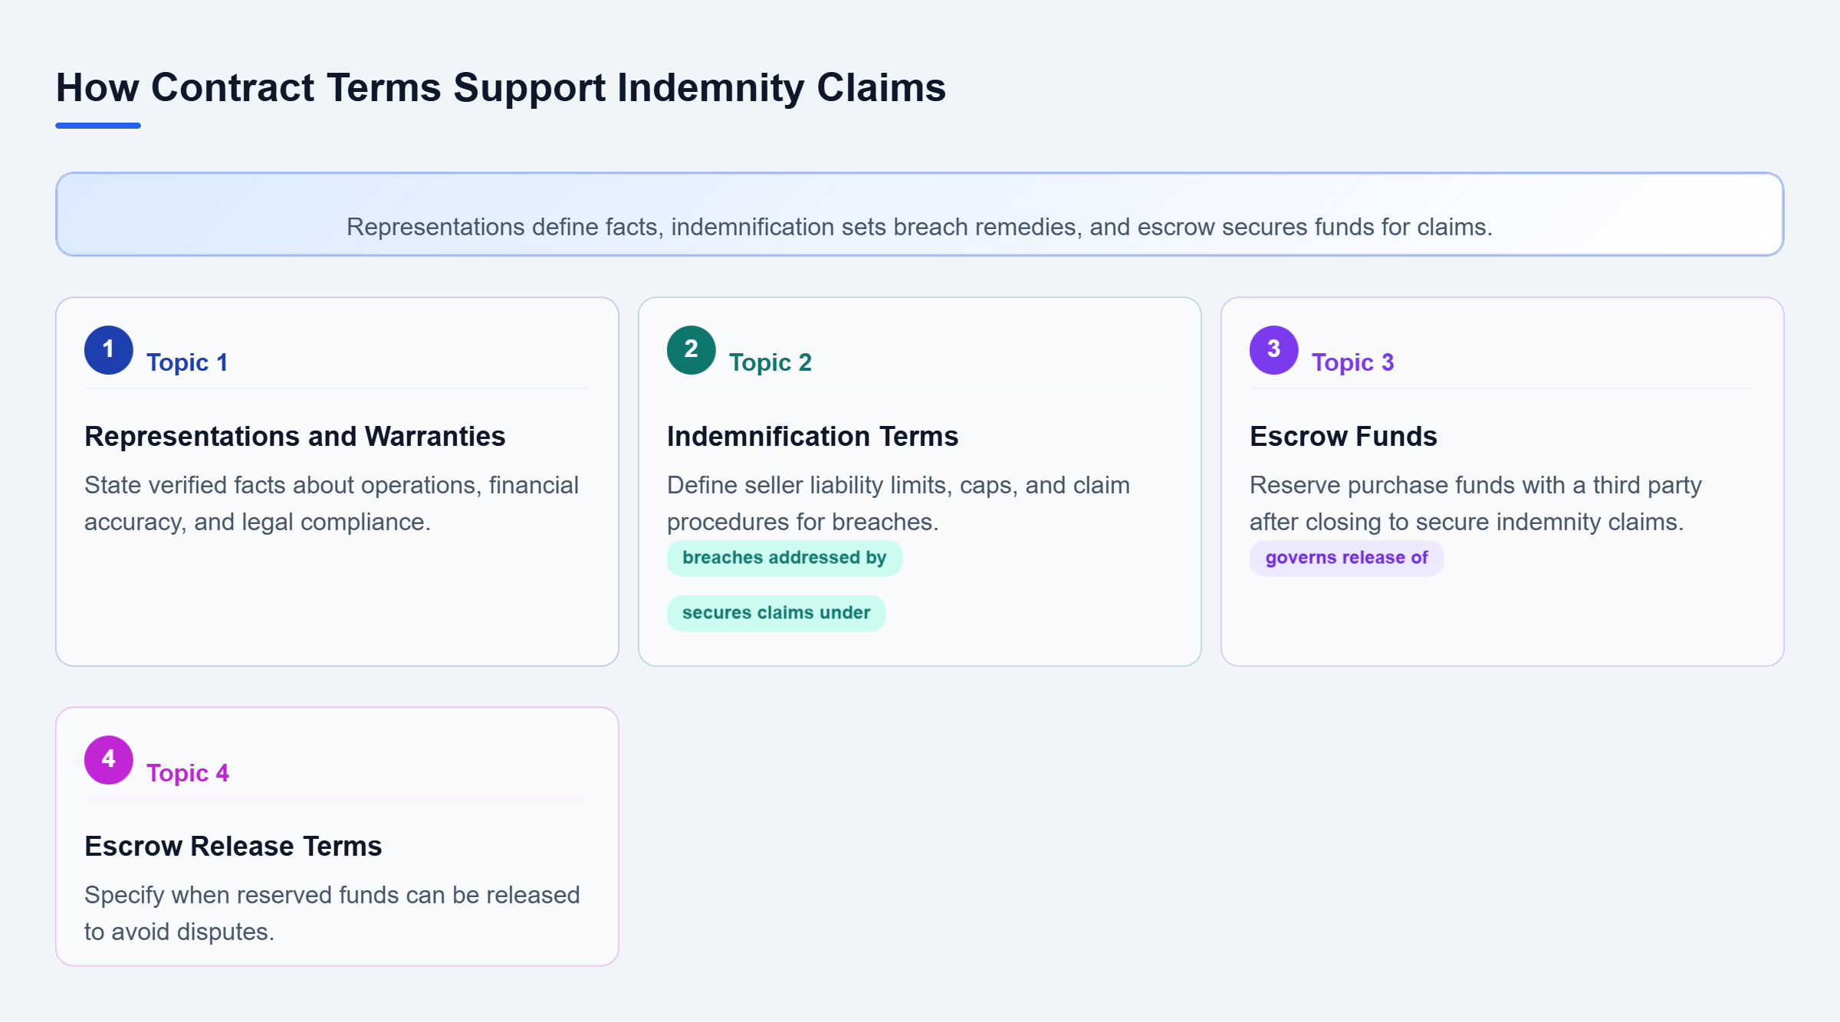The image size is (1840, 1022).
Task: Click the 'breaches addressed by' tag
Action: [784, 558]
